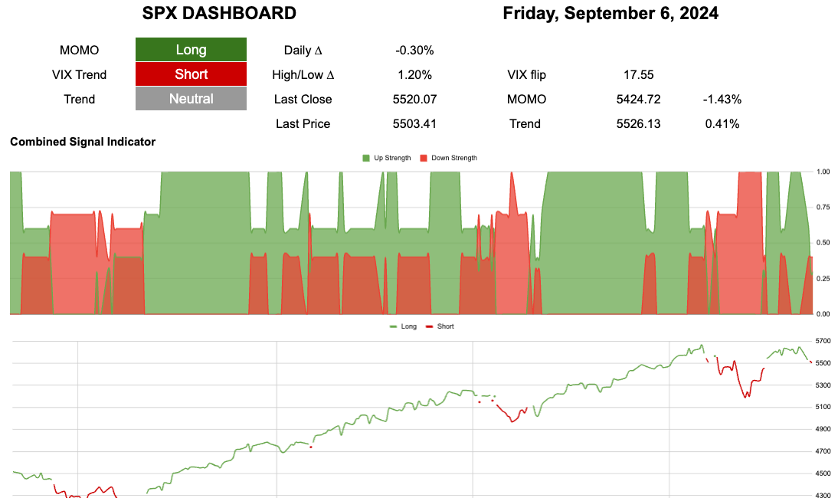
Task: Click the 1.20% high/low value
Action: pyautogui.click(x=414, y=75)
